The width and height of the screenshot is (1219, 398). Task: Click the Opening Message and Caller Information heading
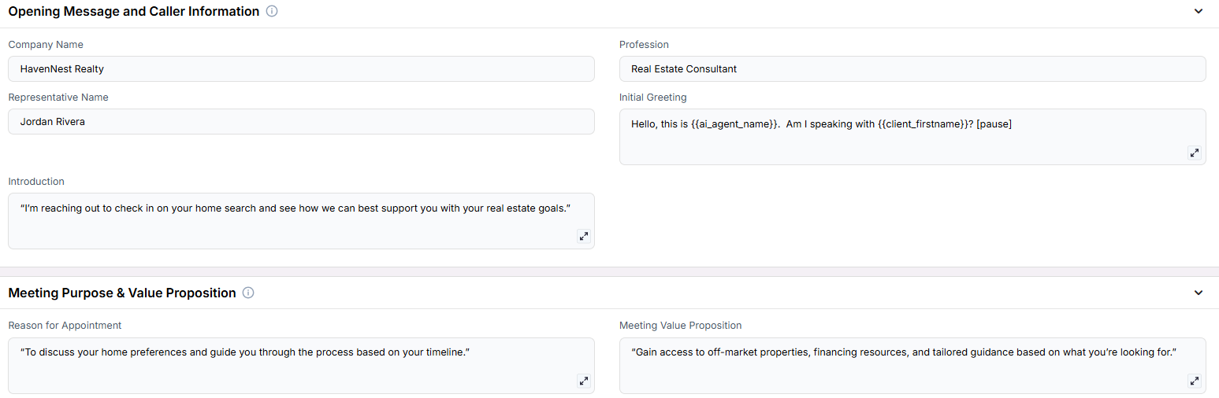click(134, 12)
